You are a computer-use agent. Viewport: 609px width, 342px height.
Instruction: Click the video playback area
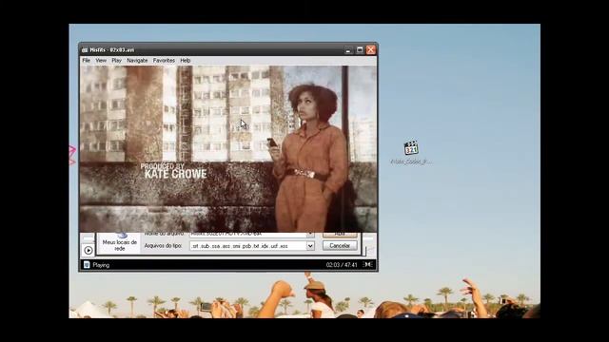(x=228, y=149)
